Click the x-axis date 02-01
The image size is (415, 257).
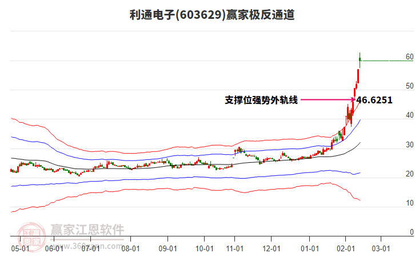345,248
